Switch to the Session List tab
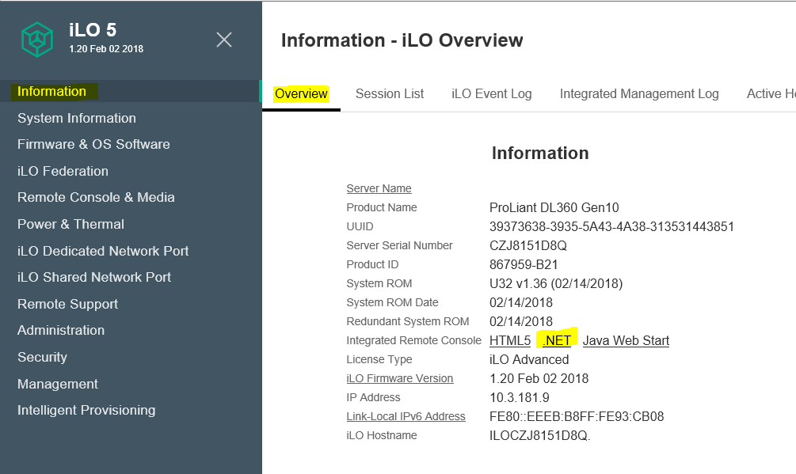The width and height of the screenshot is (796, 474). pyautogui.click(x=390, y=93)
